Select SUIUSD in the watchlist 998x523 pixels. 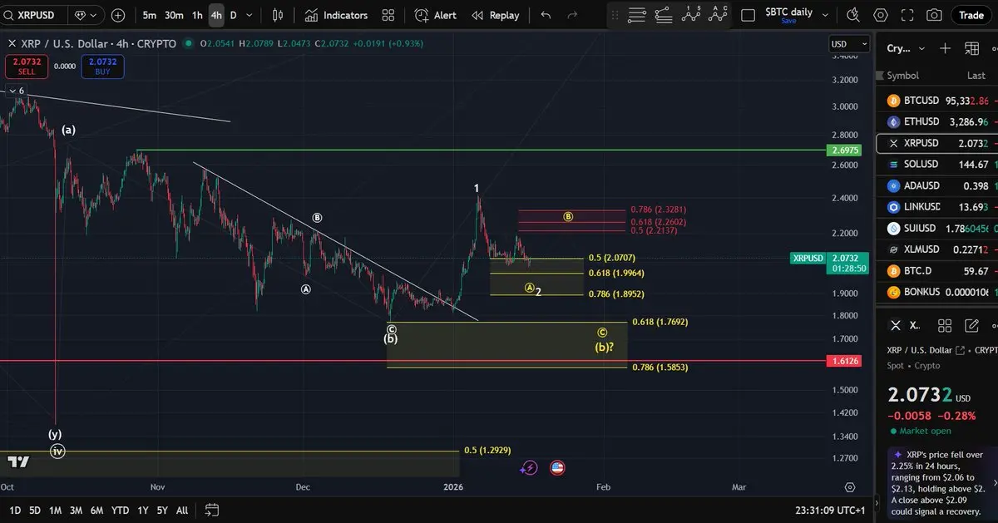(936, 229)
